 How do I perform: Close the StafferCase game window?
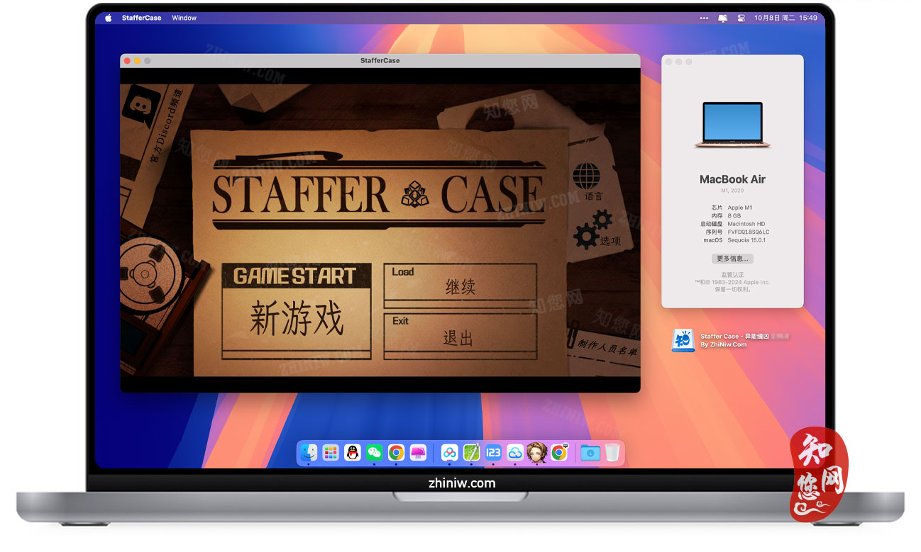point(128,61)
